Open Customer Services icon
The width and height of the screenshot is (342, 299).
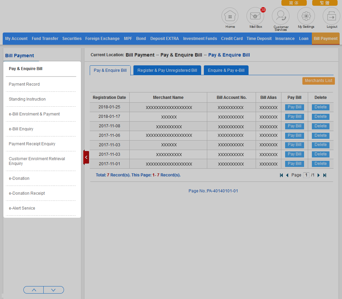pos(281,16)
